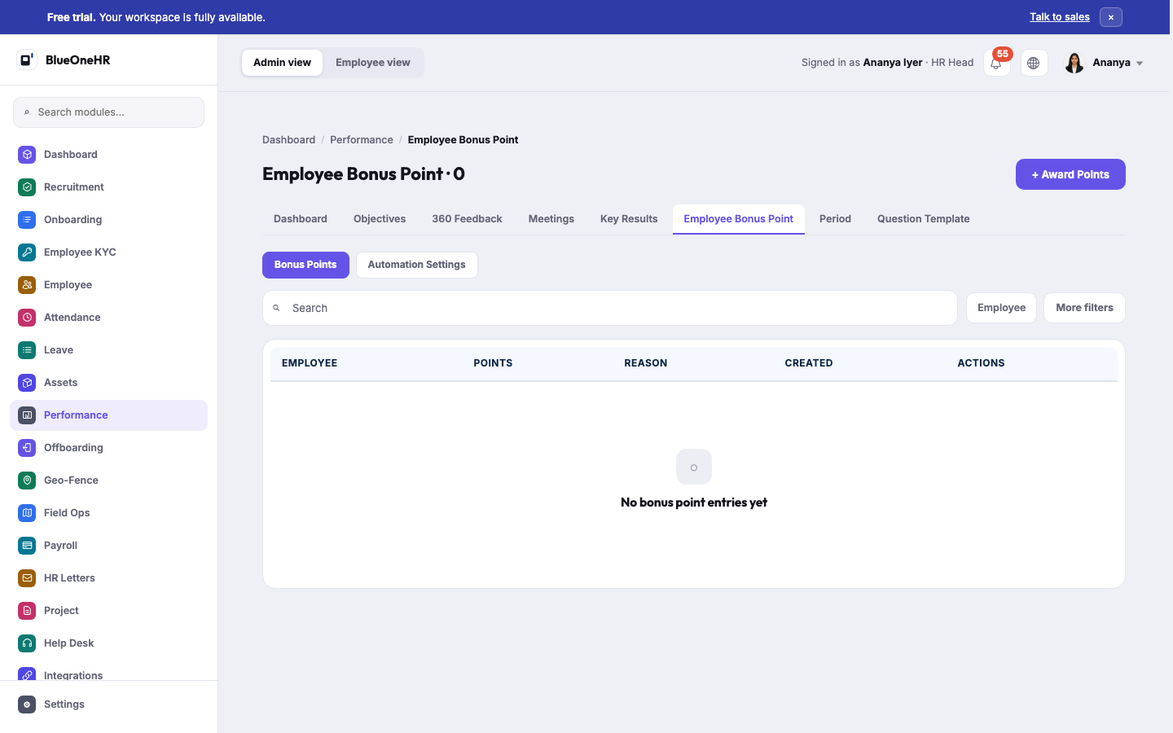This screenshot has height=733, width=1173.
Task: Open the Project module icon
Action: click(x=27, y=610)
